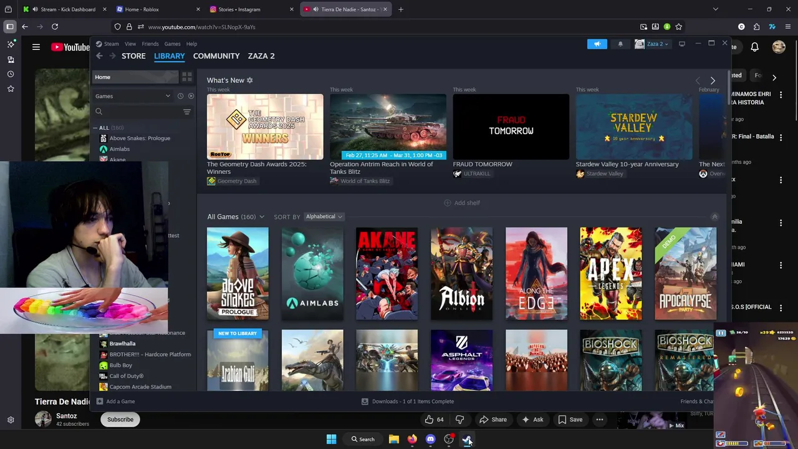Viewport: 798px width, 449px height.
Task: Open the Apex Legends game cover
Action: 611,274
